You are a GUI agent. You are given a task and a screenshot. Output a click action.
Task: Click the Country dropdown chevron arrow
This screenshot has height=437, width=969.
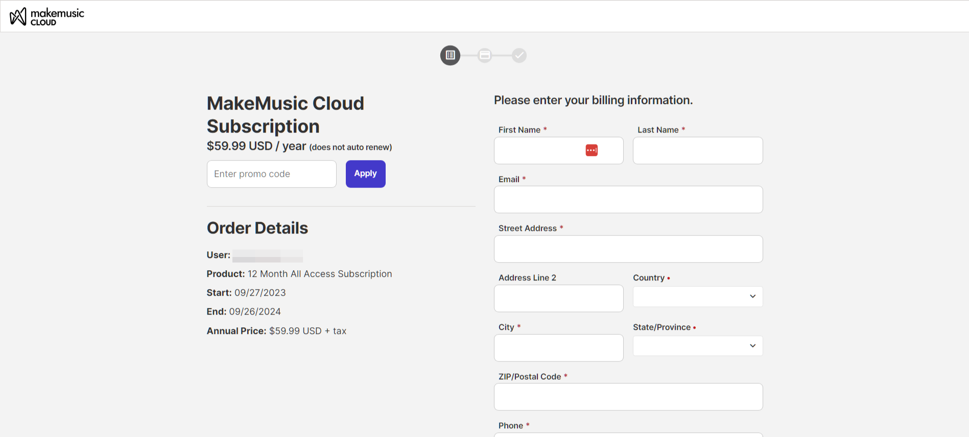[752, 297]
